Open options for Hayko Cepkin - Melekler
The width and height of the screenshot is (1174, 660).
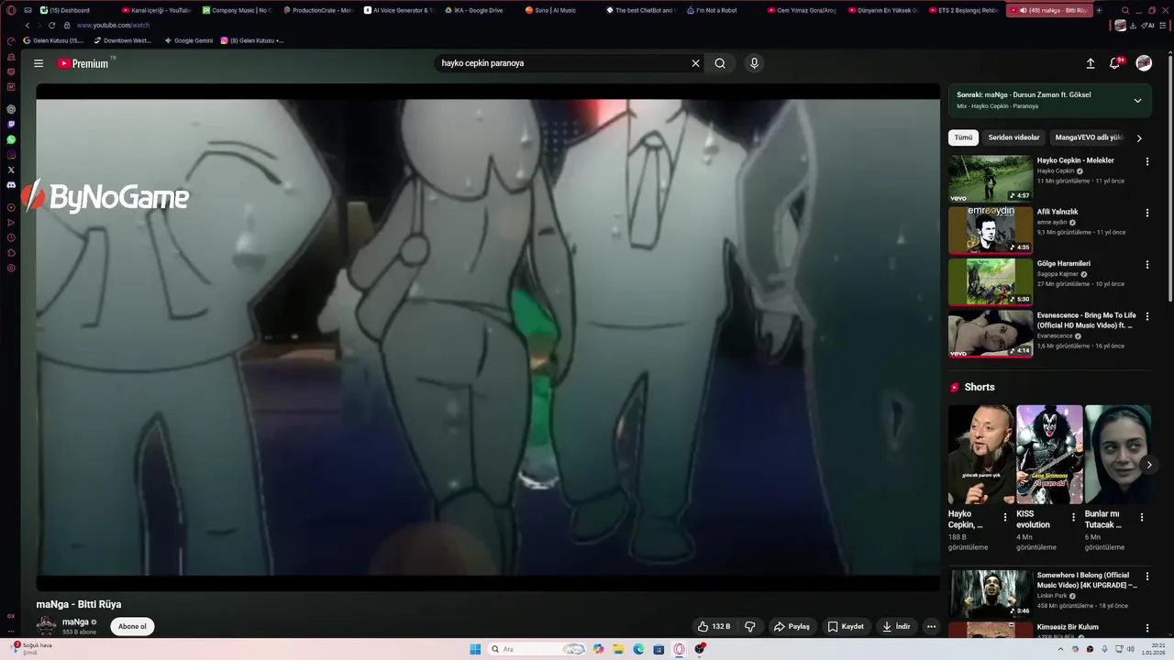[x=1146, y=161]
